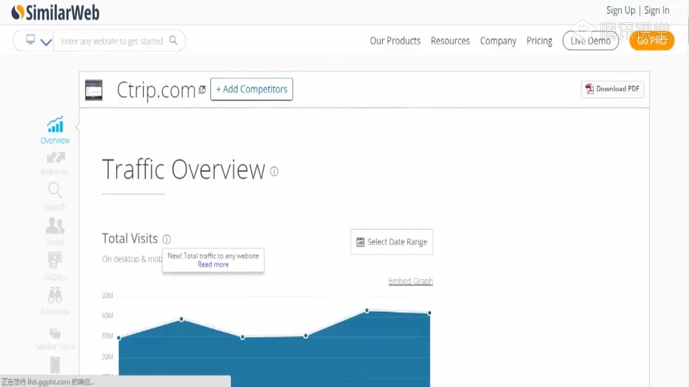Image resolution: width=689 pixels, height=387 pixels.
Task: Click the Live Demo button
Action: (x=590, y=41)
